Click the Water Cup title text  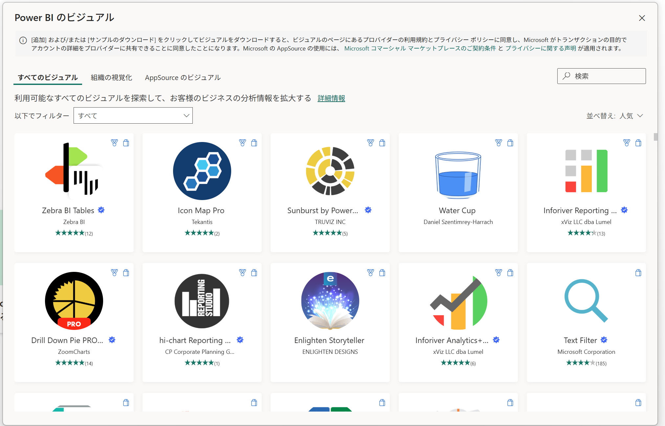(x=457, y=210)
